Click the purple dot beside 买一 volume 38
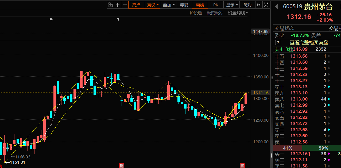Screen dimensions: 341x168 [x=329, y=154]
